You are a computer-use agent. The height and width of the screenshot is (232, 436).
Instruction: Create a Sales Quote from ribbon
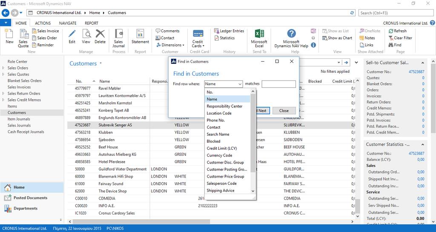[x=23, y=38]
